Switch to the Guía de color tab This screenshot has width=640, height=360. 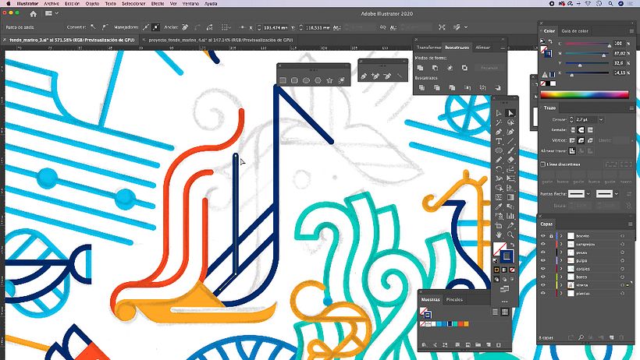pyautogui.click(x=574, y=31)
